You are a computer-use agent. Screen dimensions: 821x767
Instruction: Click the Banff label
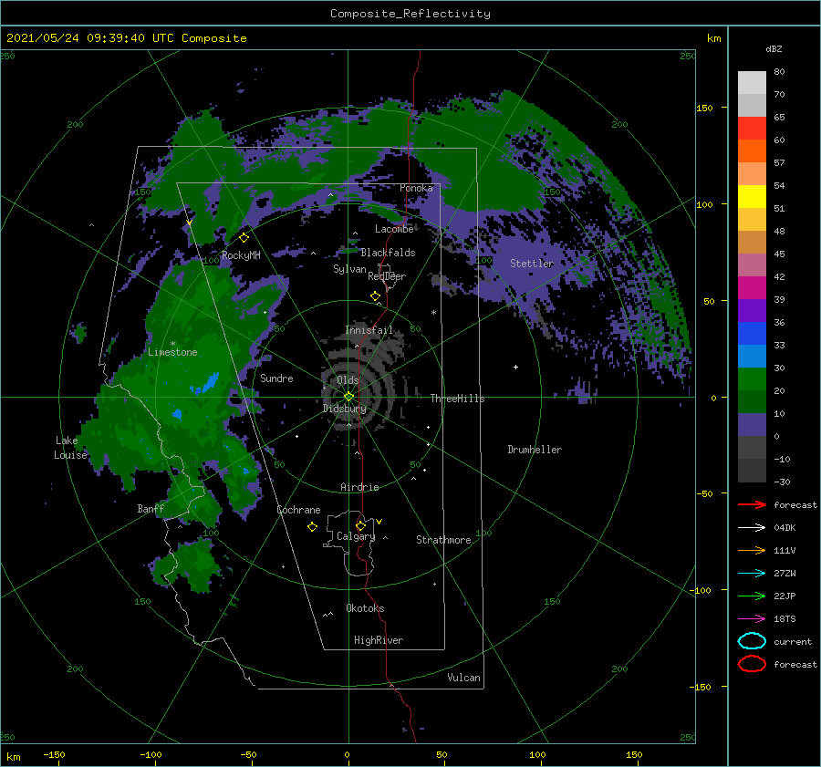click(x=151, y=509)
